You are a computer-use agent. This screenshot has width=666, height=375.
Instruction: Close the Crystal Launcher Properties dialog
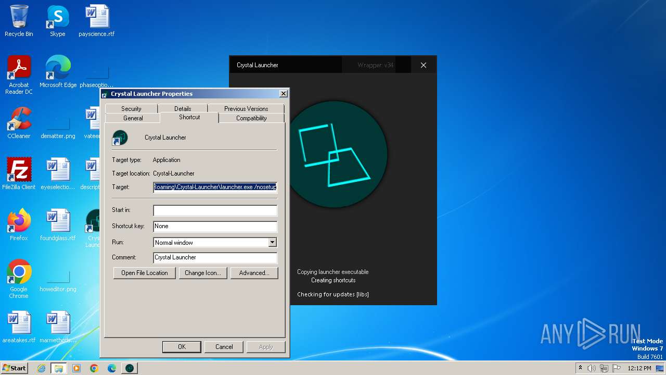(283, 94)
